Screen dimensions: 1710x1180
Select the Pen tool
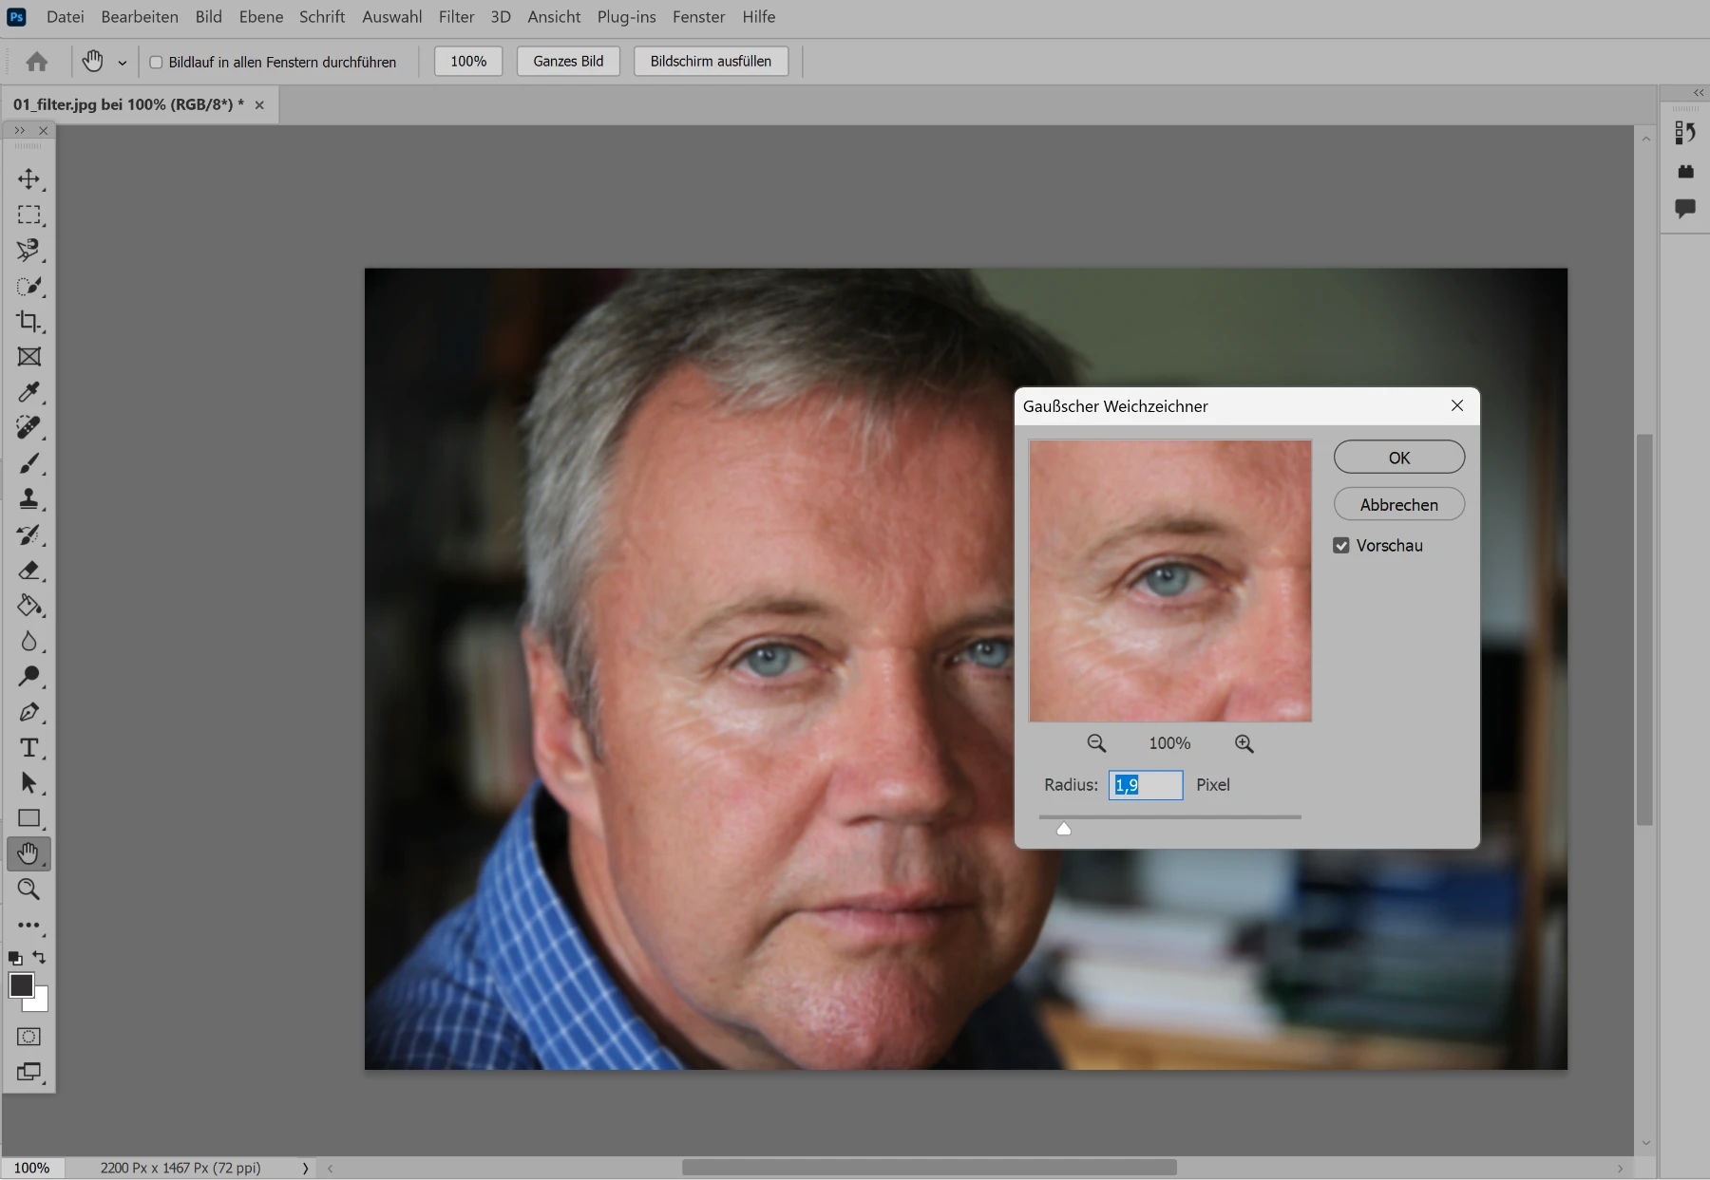click(28, 712)
